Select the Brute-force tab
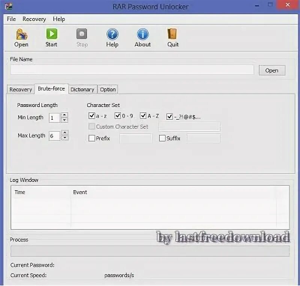The width and height of the screenshot is (300, 286). coord(51,89)
